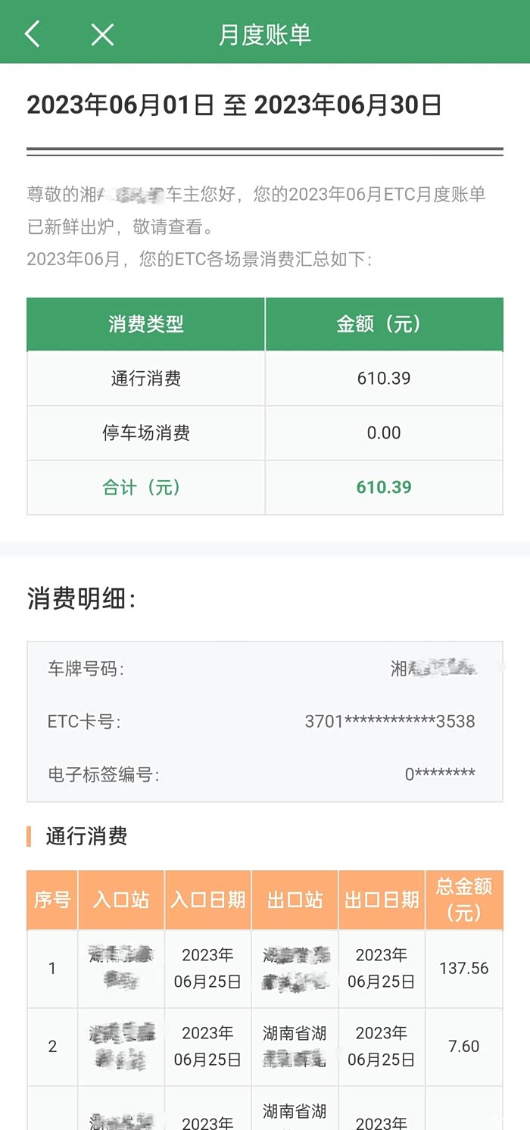Click the 入口站 table header
This screenshot has width=530, height=1130.
[121, 900]
